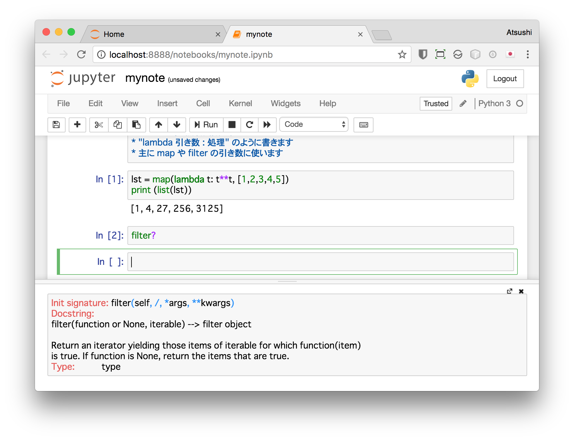The width and height of the screenshot is (574, 441).
Task: Restart the kernel icon
Action: [x=249, y=125]
